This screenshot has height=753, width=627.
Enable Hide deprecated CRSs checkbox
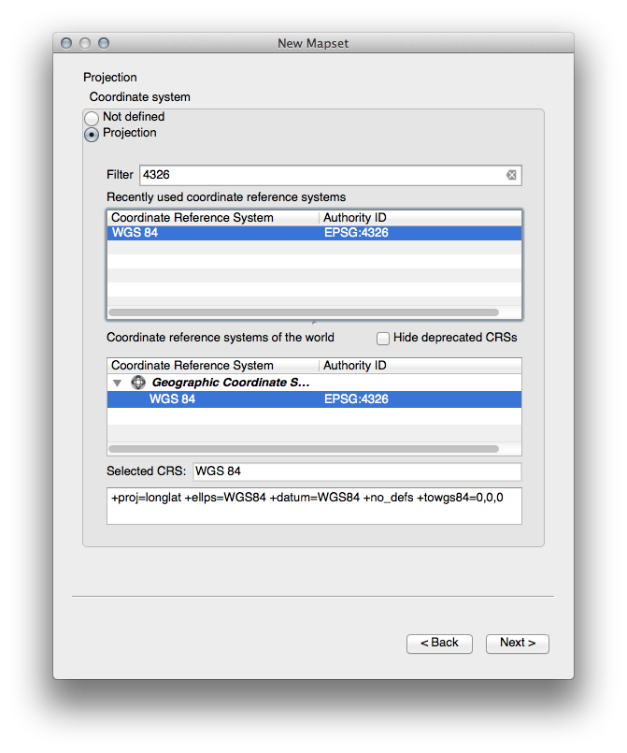[383, 338]
